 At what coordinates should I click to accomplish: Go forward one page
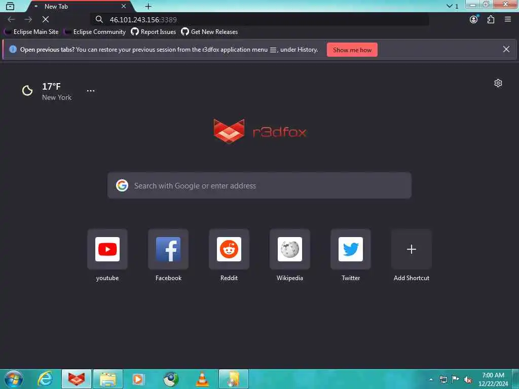tap(28, 20)
